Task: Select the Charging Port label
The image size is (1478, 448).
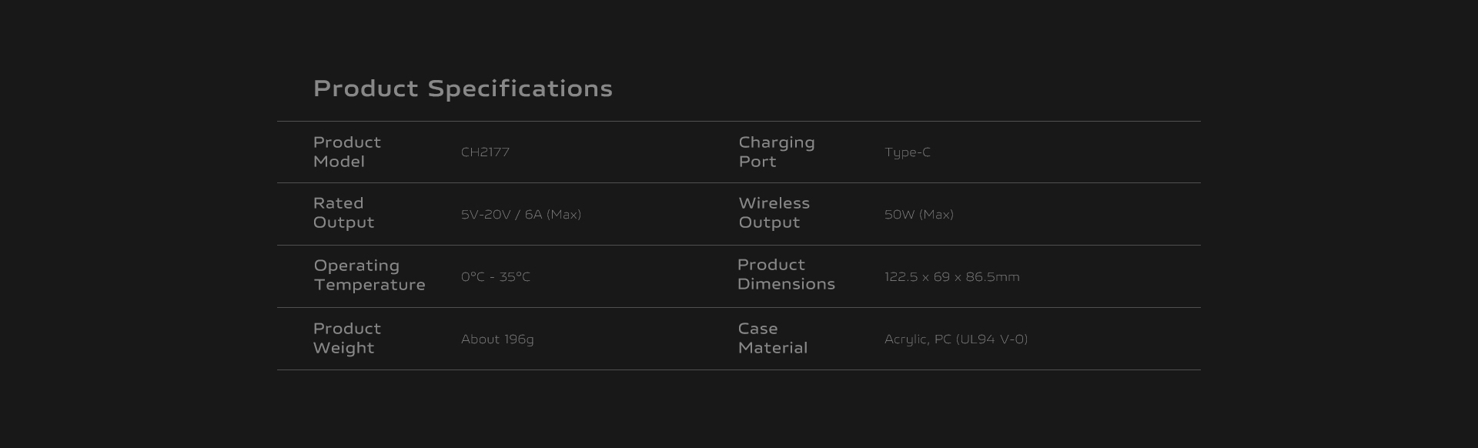Action: pyautogui.click(x=776, y=152)
